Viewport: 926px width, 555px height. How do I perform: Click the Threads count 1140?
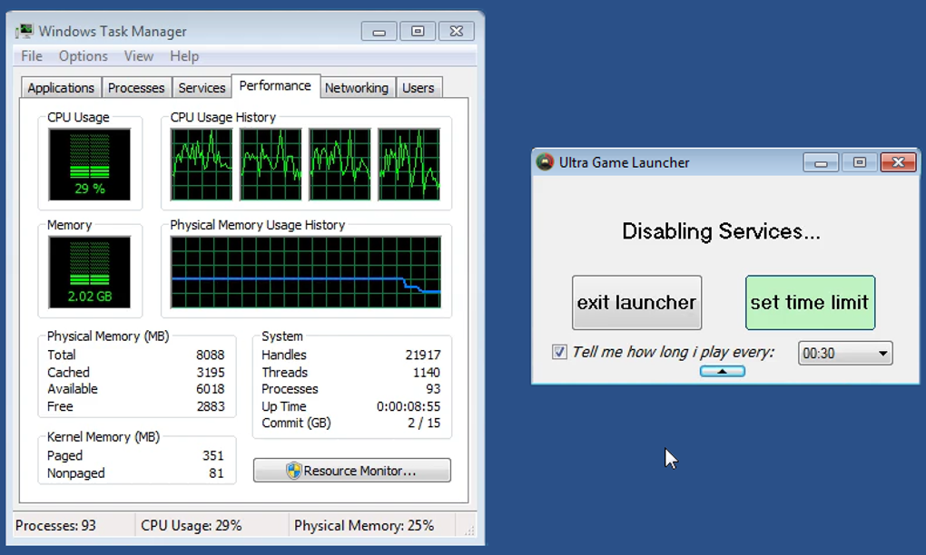pos(427,373)
